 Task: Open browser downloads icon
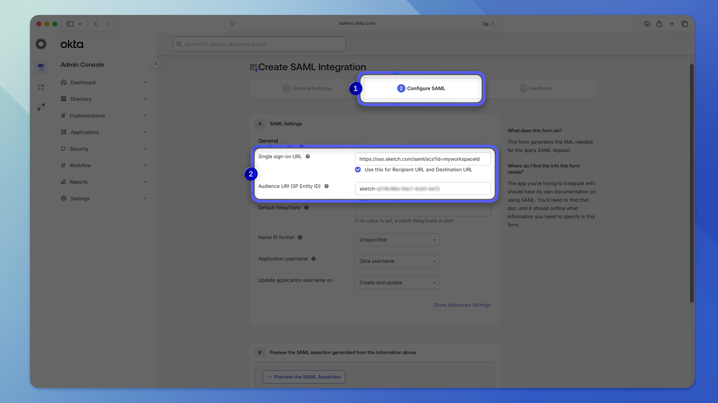click(647, 24)
